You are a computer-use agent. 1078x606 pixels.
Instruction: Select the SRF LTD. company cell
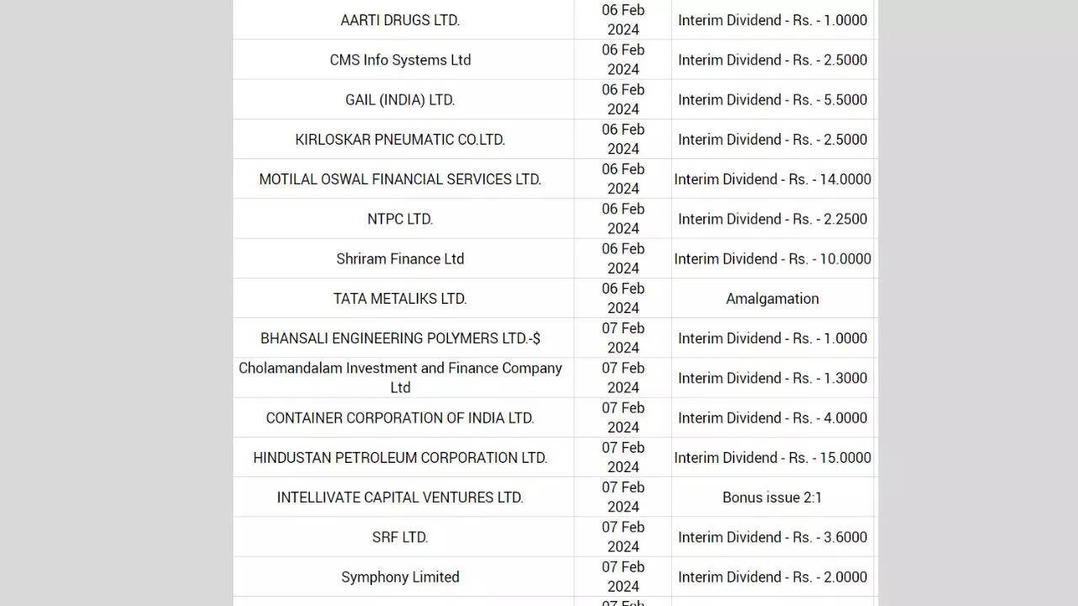tap(400, 537)
